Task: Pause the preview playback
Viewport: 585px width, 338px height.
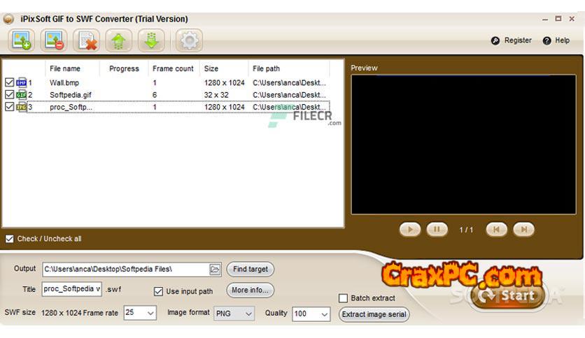Action: coord(437,229)
